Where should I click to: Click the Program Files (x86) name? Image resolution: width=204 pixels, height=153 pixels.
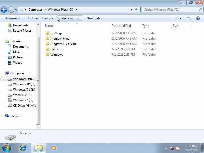(63, 44)
